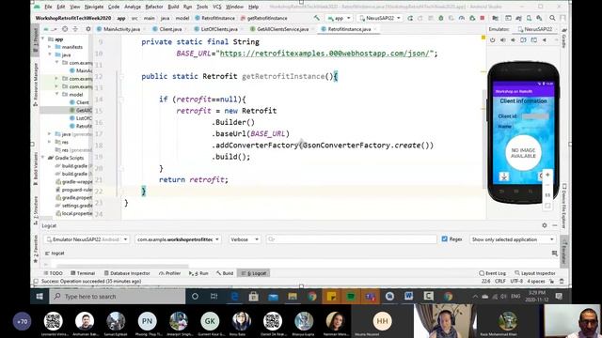The height and width of the screenshot is (338, 602).
Task: Expand the manifests folder
Action: click(x=50, y=47)
